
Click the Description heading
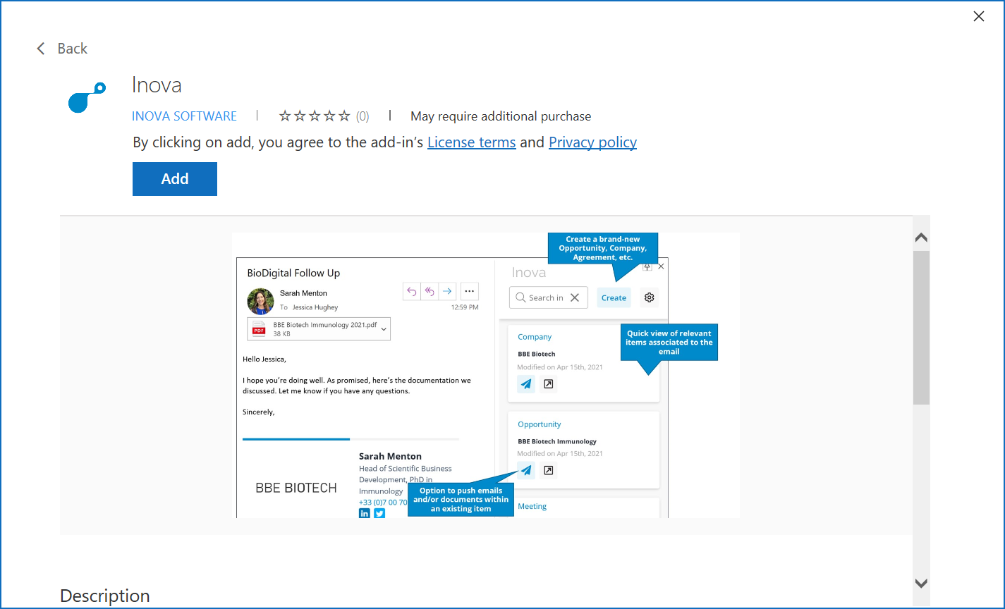[x=105, y=596]
